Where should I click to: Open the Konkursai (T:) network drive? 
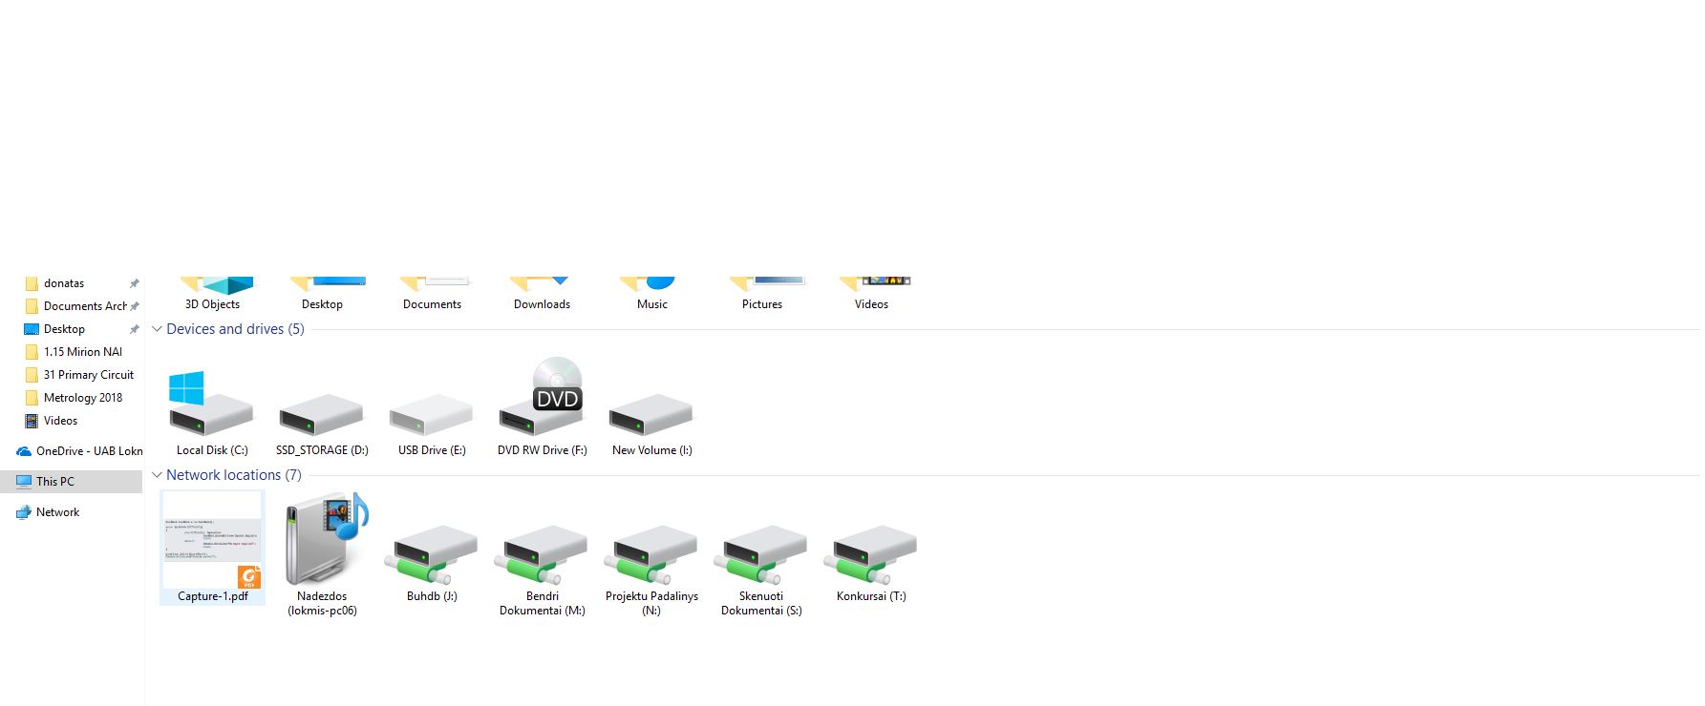coord(871,554)
